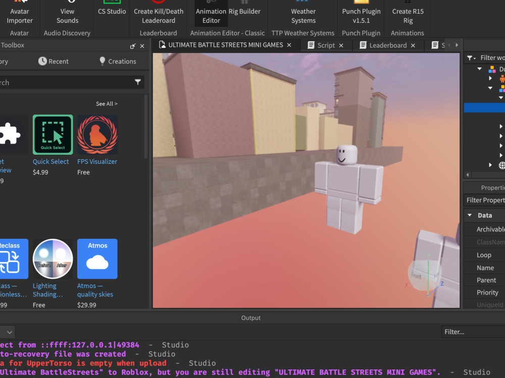505x378 pixels.
Task: Select the Lighting Shading plugin icon
Action: (x=53, y=259)
